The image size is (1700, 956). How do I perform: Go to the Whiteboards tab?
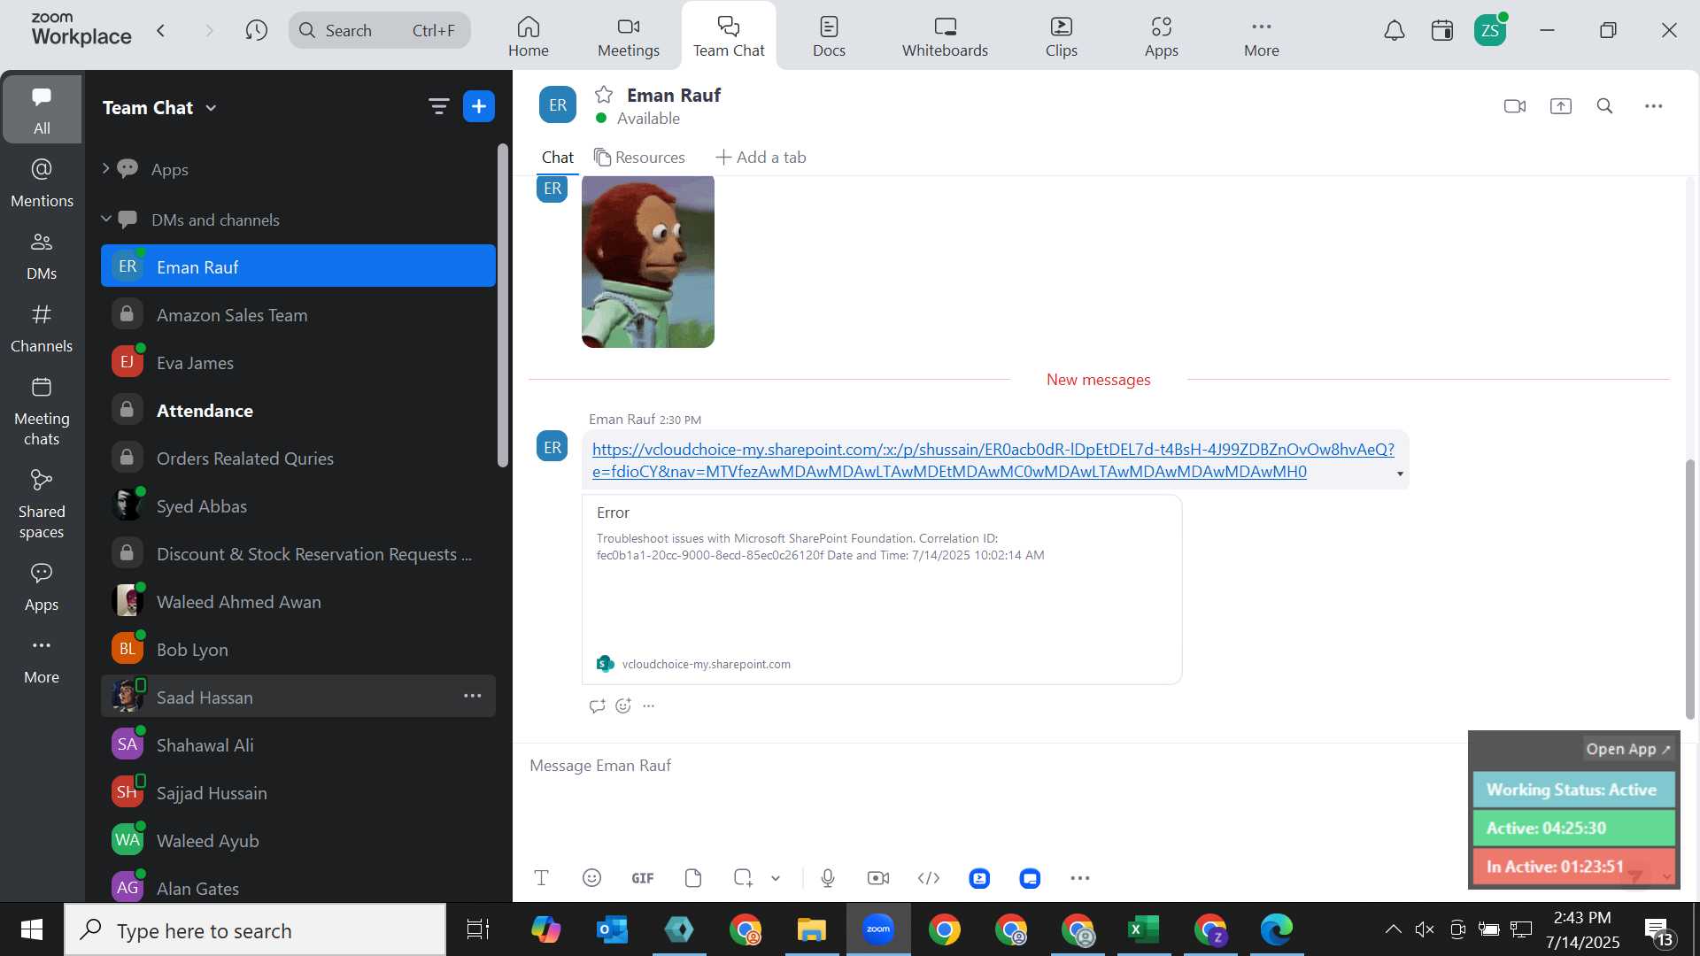(945, 36)
